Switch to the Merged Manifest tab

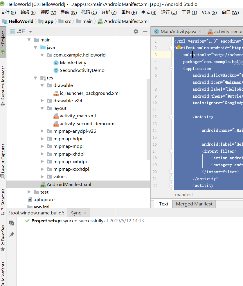(x=194, y=204)
